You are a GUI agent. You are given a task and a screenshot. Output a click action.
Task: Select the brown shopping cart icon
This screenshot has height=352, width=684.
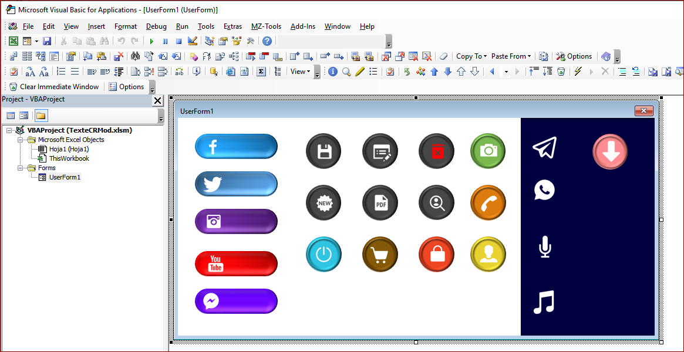(x=380, y=255)
